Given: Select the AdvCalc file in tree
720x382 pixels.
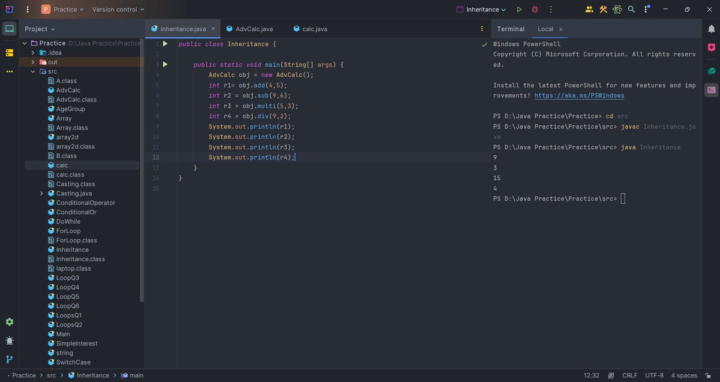Looking at the screenshot, I should point(64,90).
